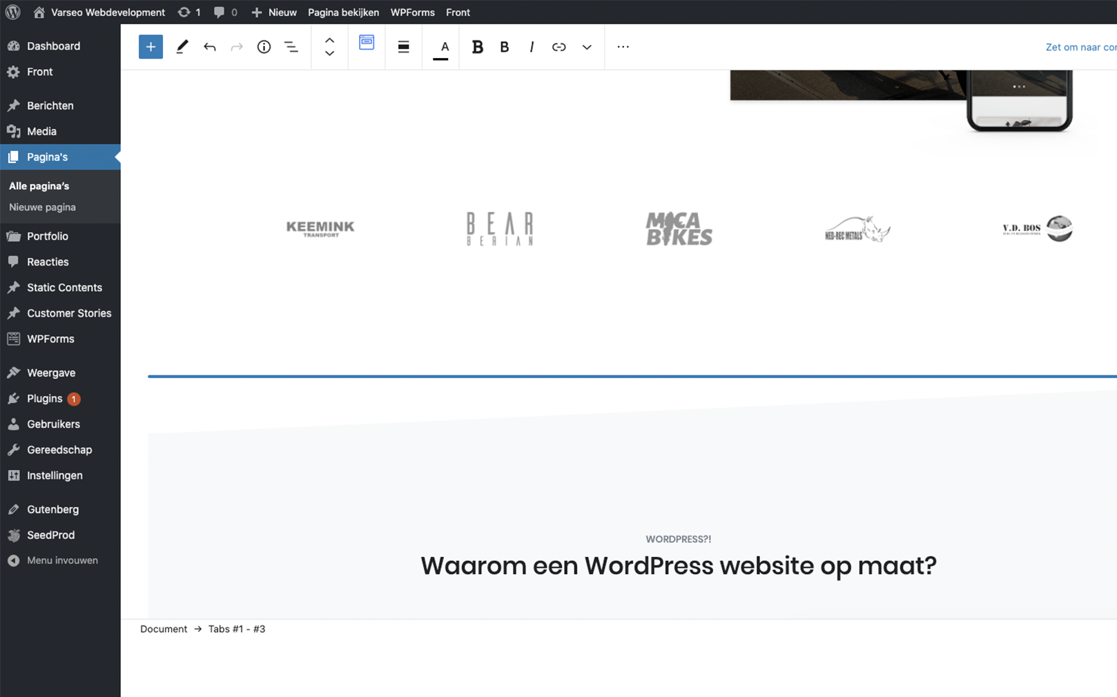This screenshot has width=1117, height=697.
Task: Toggle the heavy bold B formatting
Action: click(477, 47)
